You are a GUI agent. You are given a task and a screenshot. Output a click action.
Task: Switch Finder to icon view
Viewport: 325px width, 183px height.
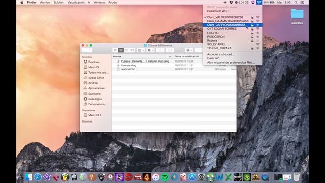(x=115, y=50)
